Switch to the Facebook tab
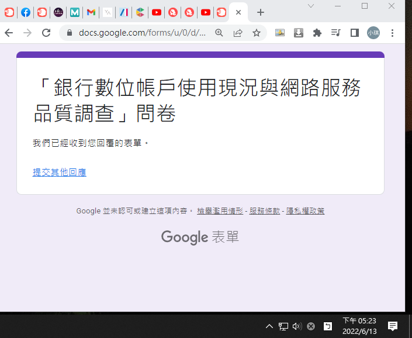The height and width of the screenshot is (338, 412). (x=26, y=12)
